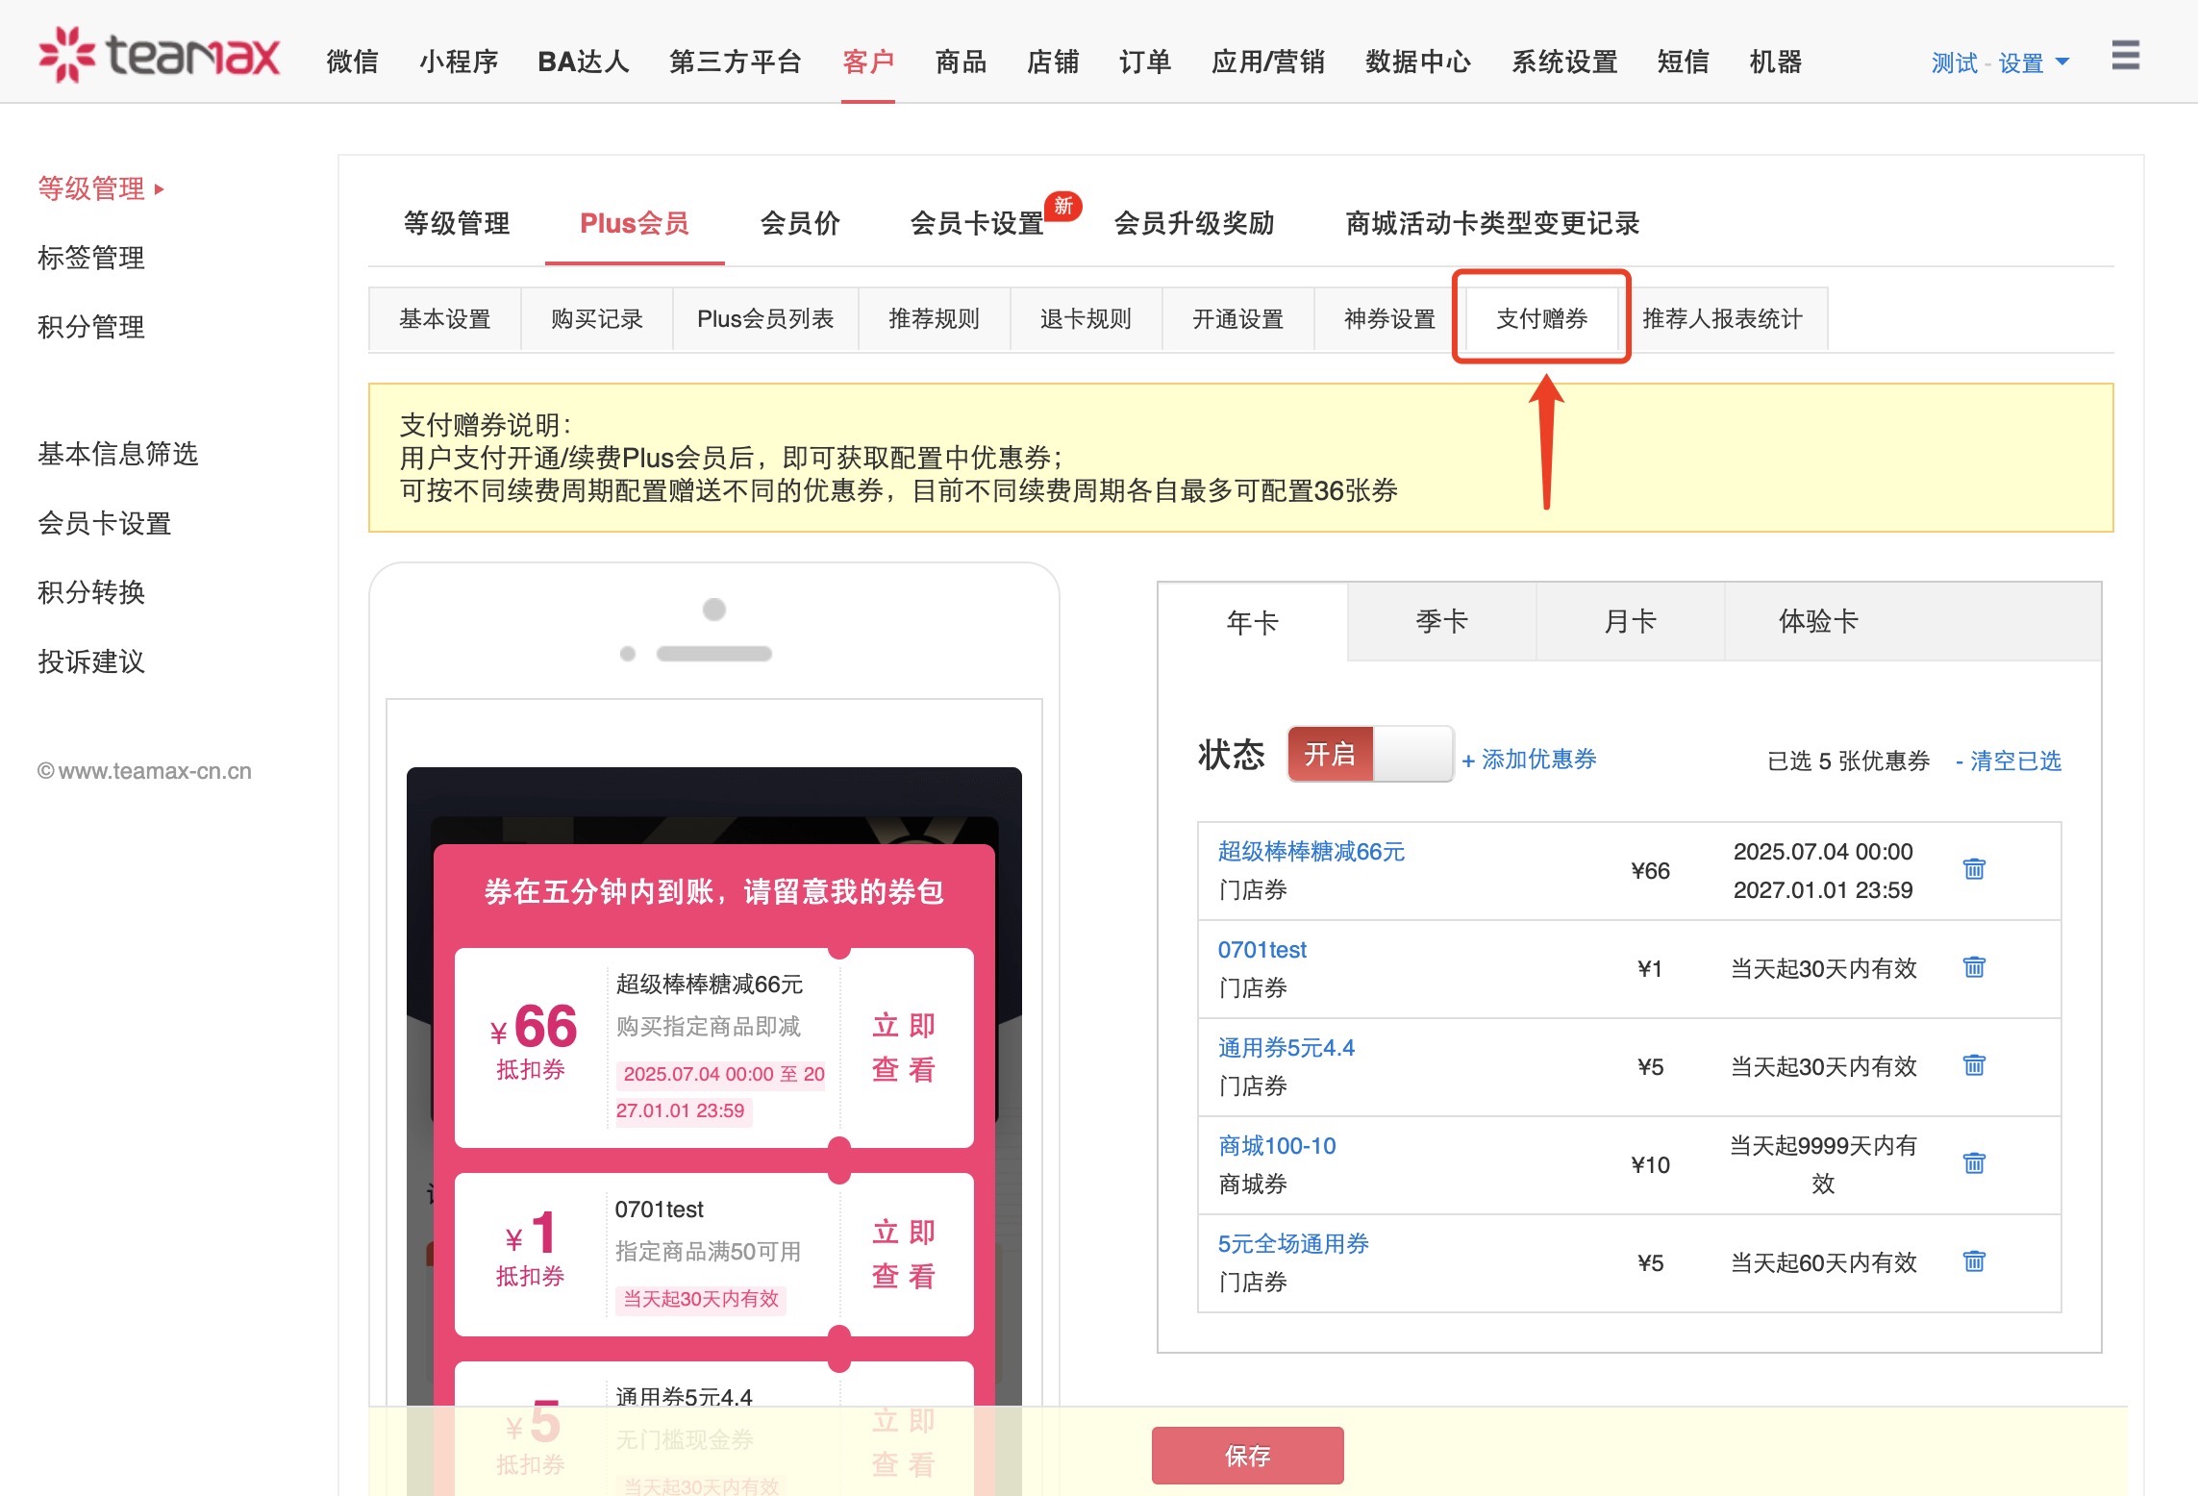The image size is (2198, 1496).
Task: Click 立即查看 on the ¥66 coupon preview
Action: (x=903, y=1047)
